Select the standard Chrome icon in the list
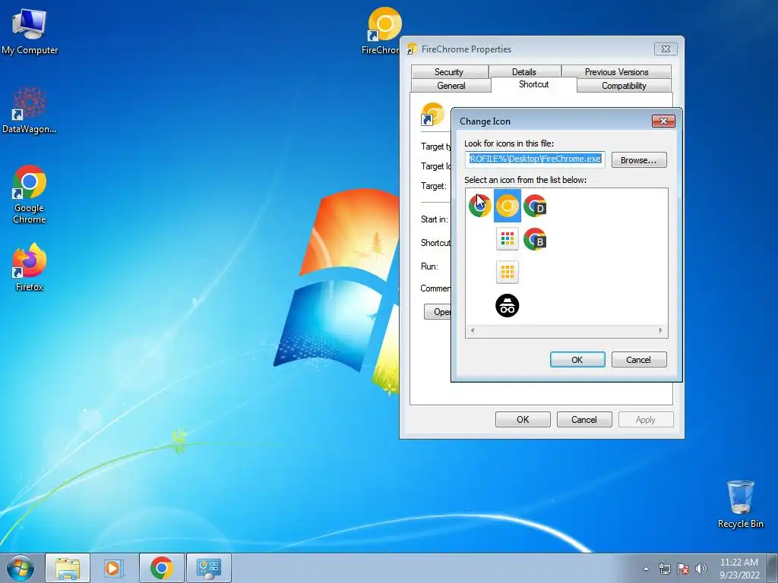 click(480, 206)
